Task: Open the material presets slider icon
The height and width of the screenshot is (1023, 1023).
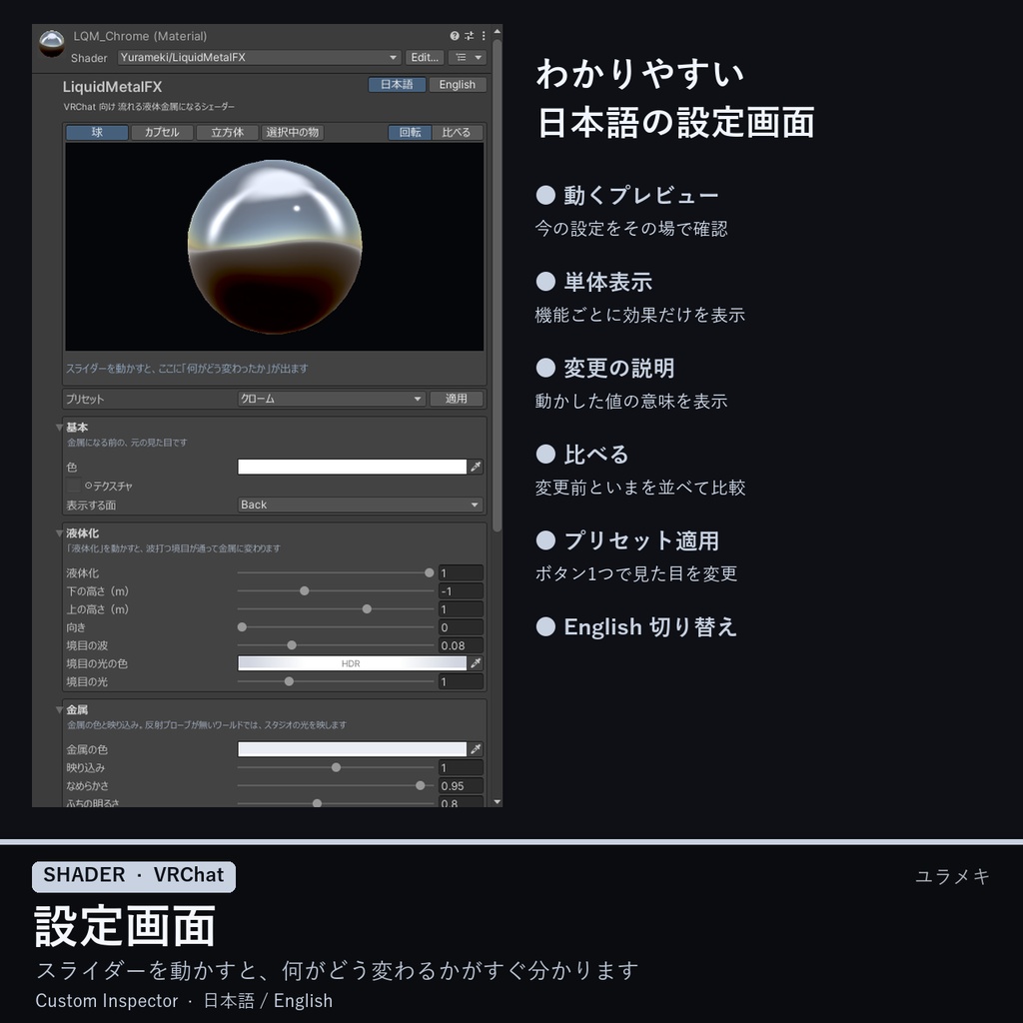Action: (x=469, y=36)
